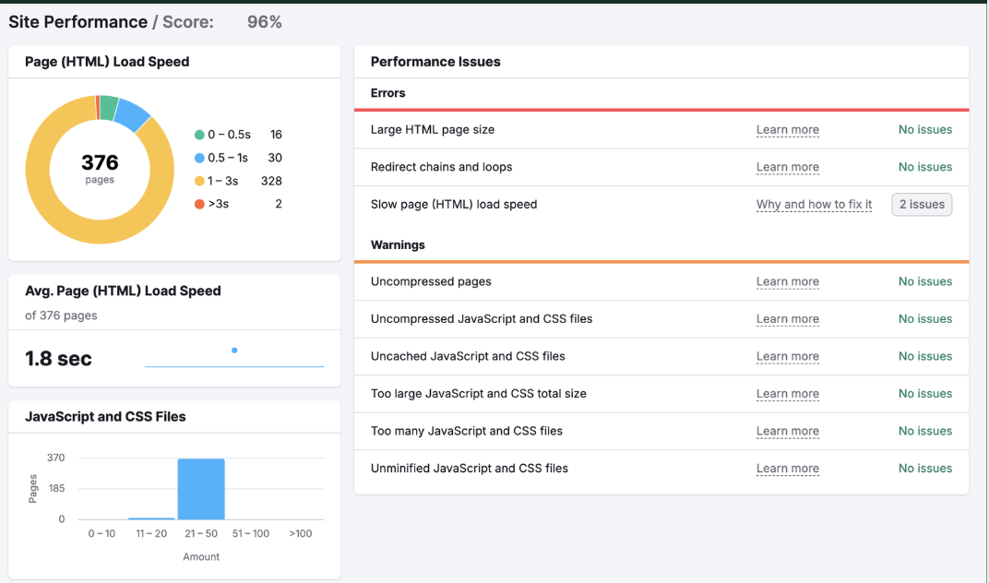The height and width of the screenshot is (583, 989).
Task: Open Learn more for Uncached JavaScript and CSS files
Action: click(787, 356)
